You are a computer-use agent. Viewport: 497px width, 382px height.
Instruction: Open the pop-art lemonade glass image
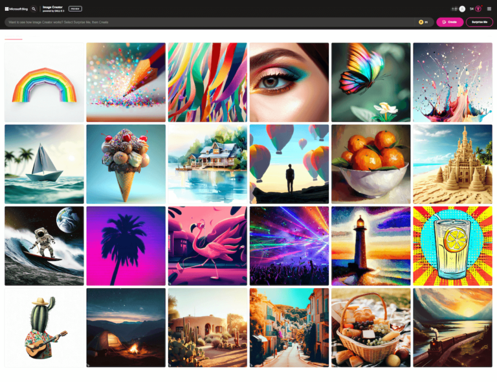(452, 245)
